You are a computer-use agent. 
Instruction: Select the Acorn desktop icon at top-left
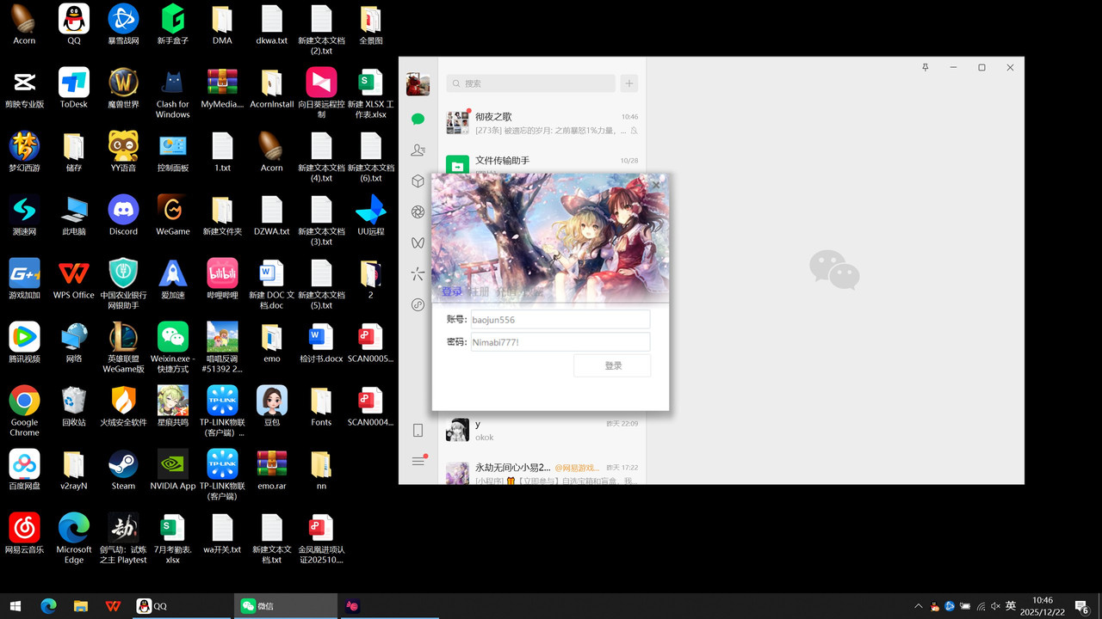click(x=24, y=23)
